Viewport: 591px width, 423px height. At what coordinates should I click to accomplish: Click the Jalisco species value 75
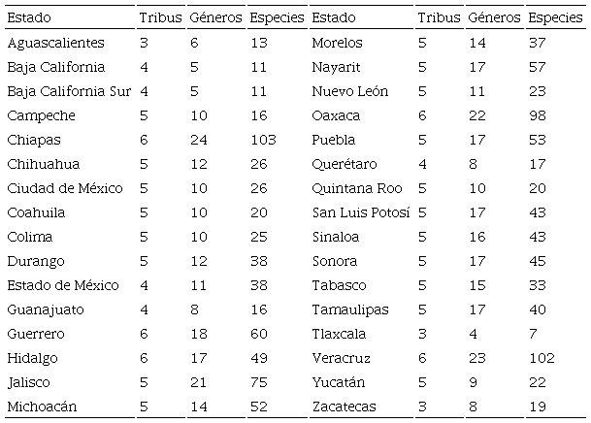(258, 383)
